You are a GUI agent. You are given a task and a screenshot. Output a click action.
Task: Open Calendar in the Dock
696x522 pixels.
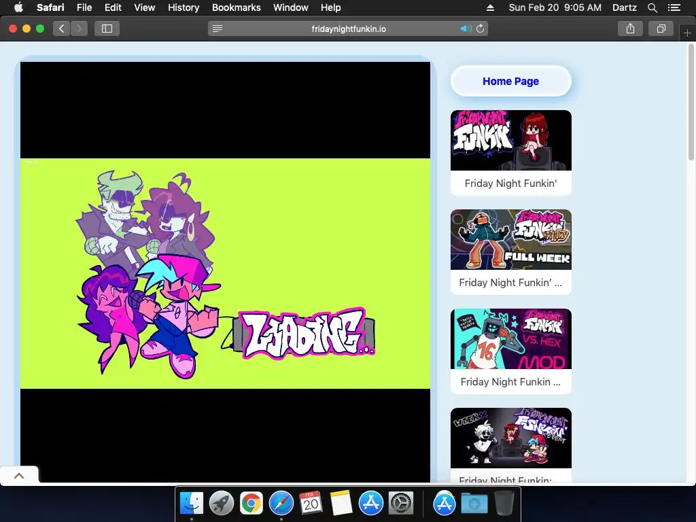pos(311,504)
